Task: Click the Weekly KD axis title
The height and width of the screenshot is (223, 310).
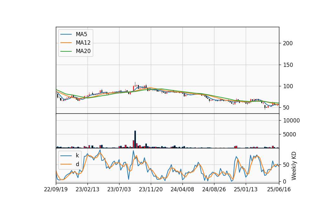Action: (294, 166)
